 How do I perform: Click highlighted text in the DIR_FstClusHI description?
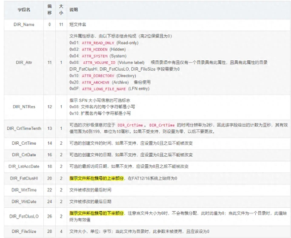(97, 179)
